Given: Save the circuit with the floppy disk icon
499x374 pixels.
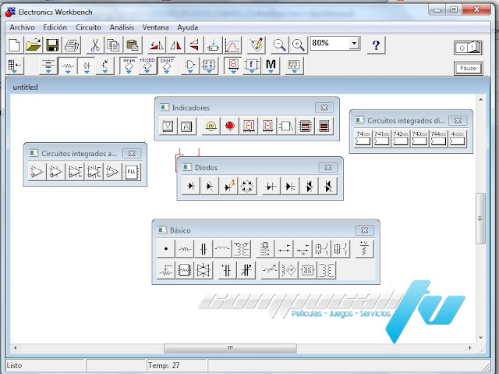Looking at the screenshot, I should [52, 45].
